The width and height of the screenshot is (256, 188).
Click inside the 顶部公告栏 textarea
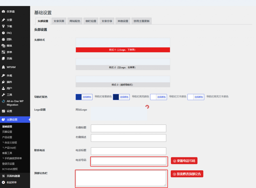click(x=121, y=178)
